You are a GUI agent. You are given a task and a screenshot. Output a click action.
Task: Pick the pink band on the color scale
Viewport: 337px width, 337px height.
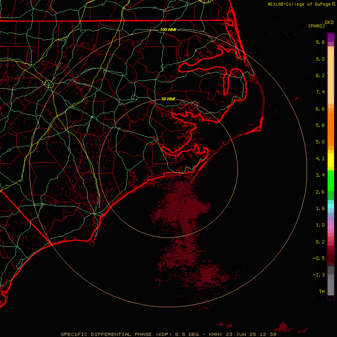[x=331, y=227]
